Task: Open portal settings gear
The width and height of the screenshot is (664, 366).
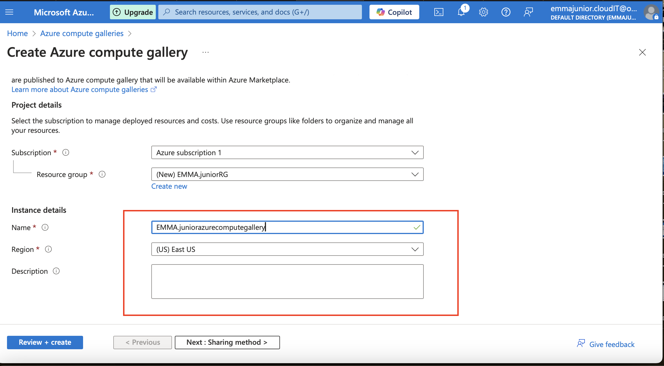Action: [x=483, y=12]
